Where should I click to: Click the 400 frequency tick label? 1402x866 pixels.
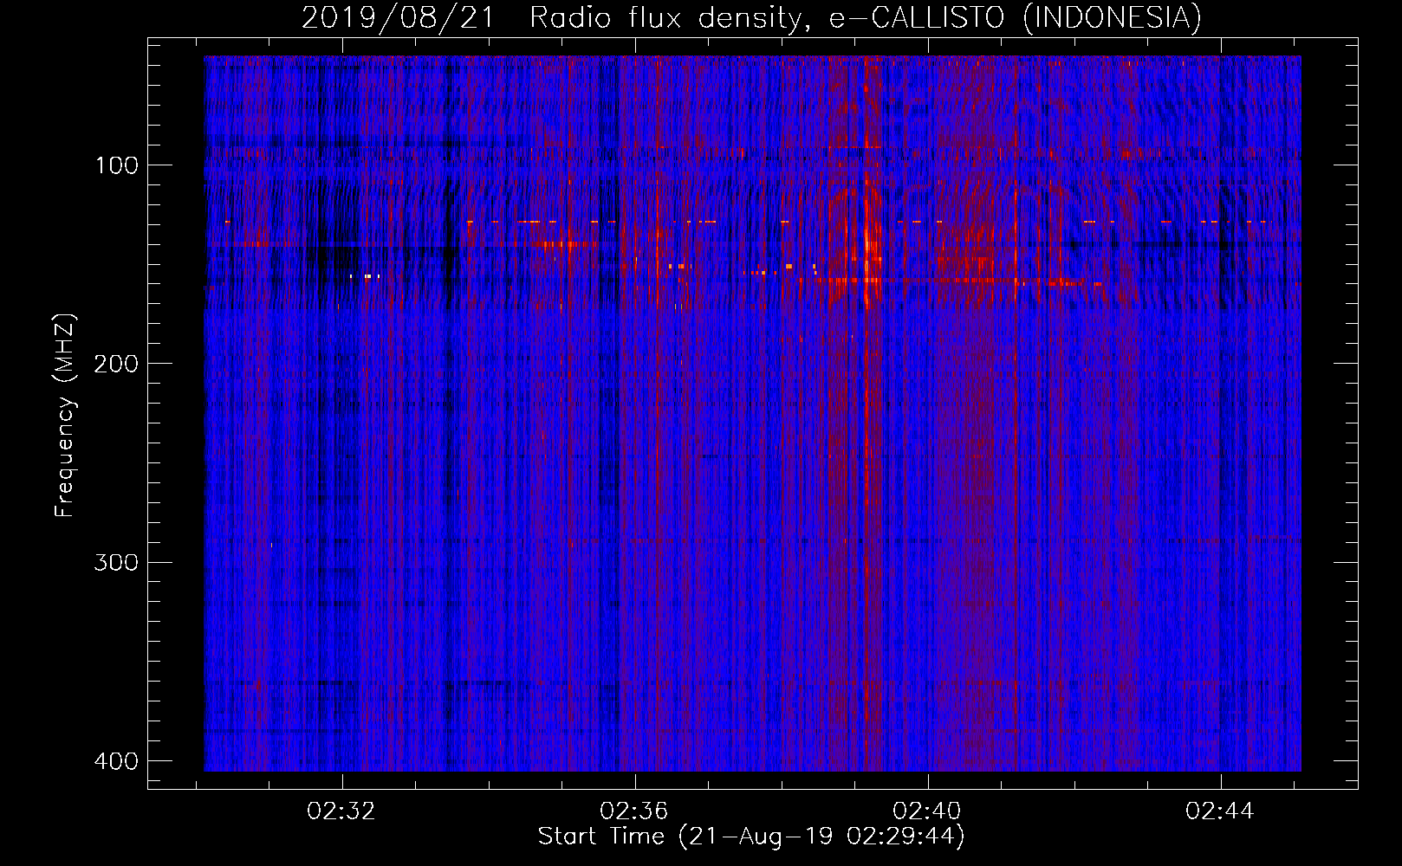[x=116, y=761]
